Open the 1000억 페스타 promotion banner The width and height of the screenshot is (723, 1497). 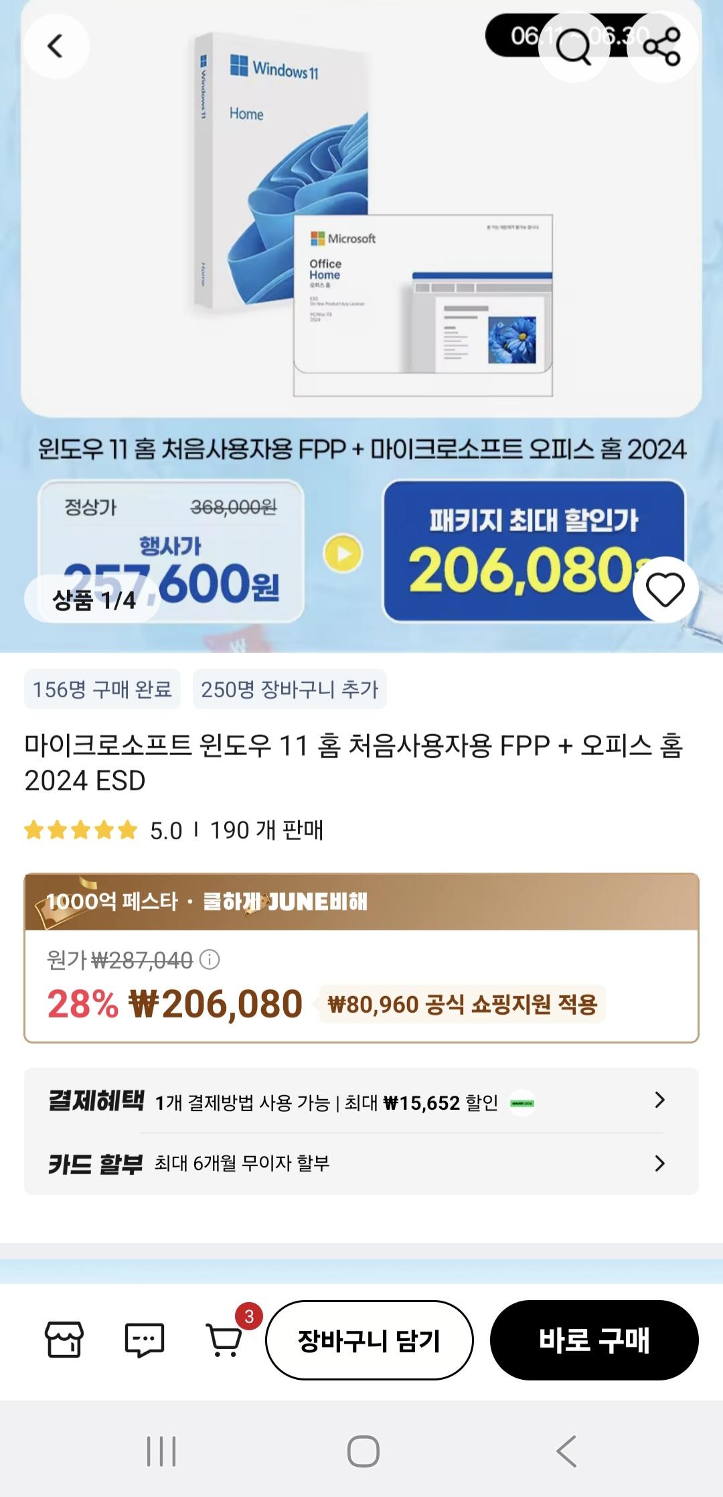coord(361,902)
